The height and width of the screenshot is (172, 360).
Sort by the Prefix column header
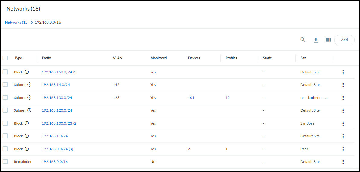click(x=46, y=58)
